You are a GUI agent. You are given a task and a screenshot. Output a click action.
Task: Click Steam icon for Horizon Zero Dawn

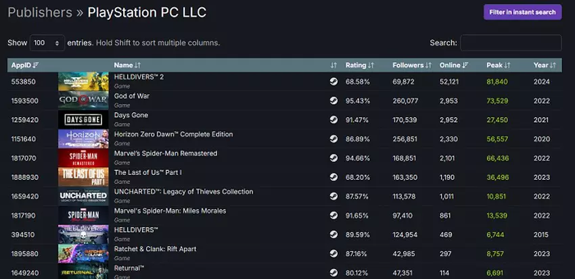tap(333, 138)
